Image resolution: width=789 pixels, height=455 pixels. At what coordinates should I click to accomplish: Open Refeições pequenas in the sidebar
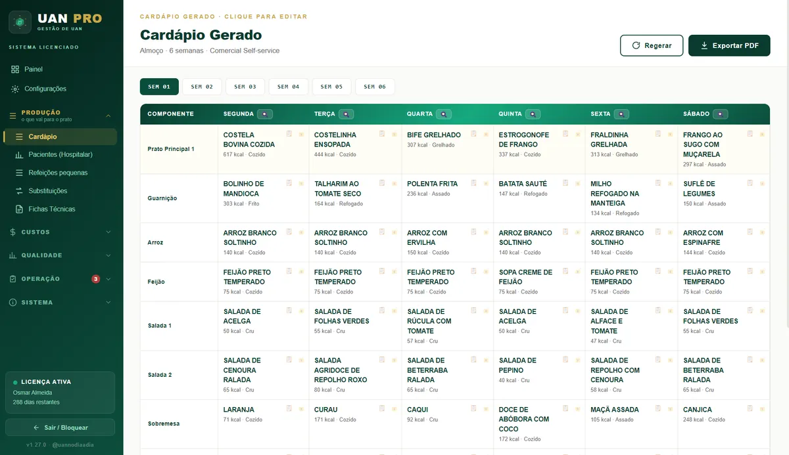tap(62, 173)
